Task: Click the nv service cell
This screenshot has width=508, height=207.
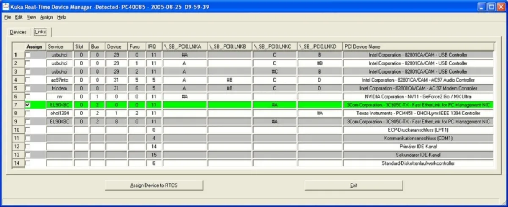Action: [x=60, y=97]
